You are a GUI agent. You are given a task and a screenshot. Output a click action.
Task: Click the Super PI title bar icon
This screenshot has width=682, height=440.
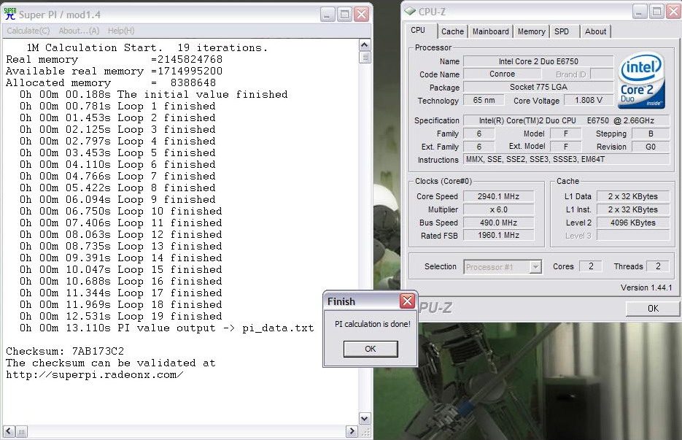pos(10,15)
